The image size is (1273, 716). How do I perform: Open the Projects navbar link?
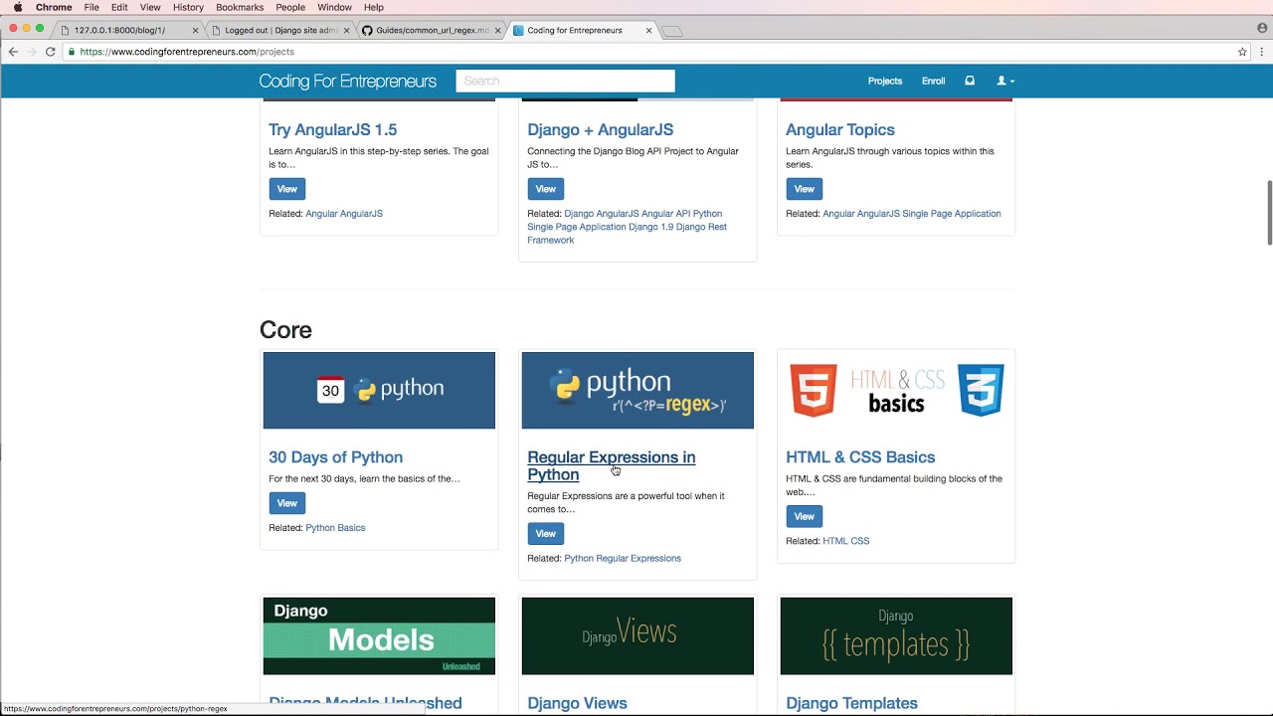pyautogui.click(x=885, y=81)
